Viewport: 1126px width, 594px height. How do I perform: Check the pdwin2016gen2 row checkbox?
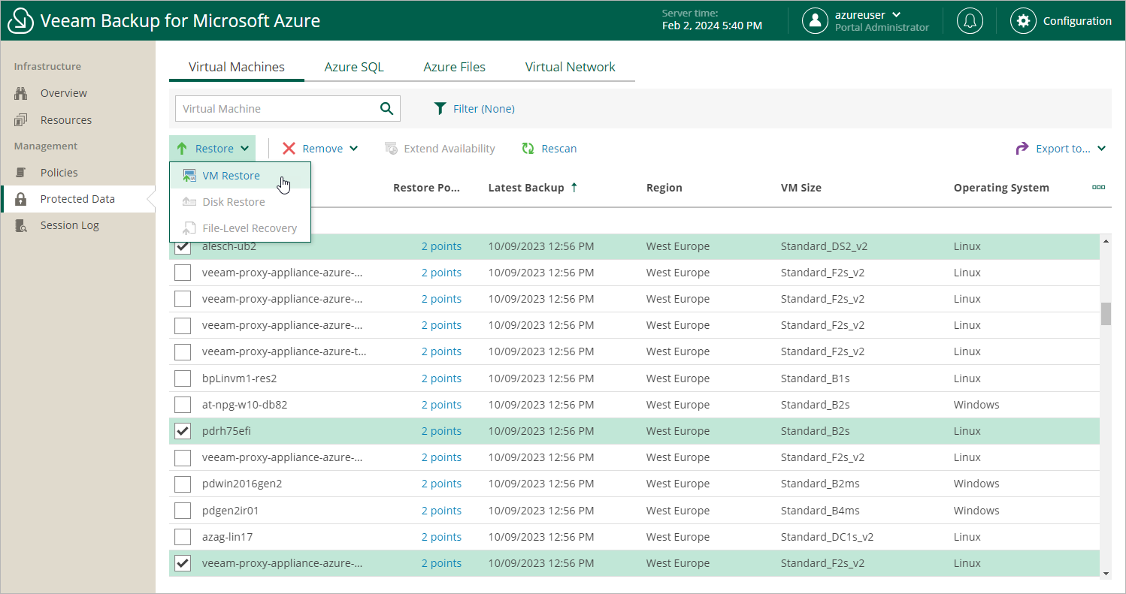click(183, 484)
